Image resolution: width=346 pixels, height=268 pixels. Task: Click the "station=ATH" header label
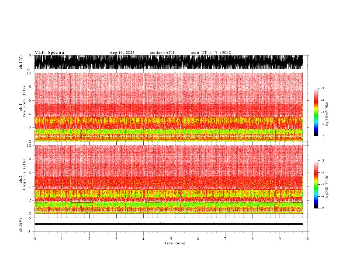[162, 53]
